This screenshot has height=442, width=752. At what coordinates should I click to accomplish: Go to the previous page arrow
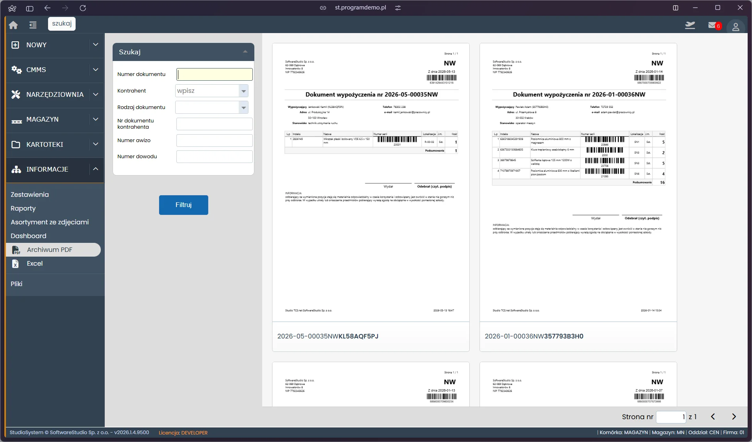click(x=713, y=416)
